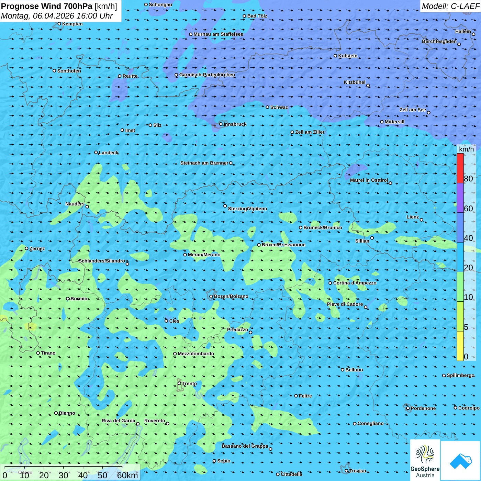Viewport: 481px width, 481px height.
Task: Click the 'Feltre' label
Action: coord(305,396)
